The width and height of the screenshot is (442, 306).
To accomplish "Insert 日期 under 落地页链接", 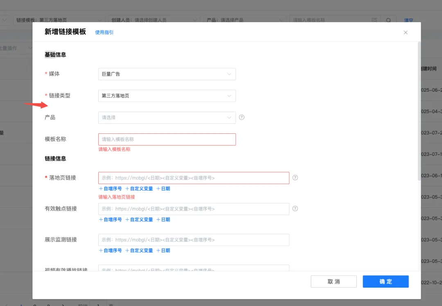I will [163, 189].
